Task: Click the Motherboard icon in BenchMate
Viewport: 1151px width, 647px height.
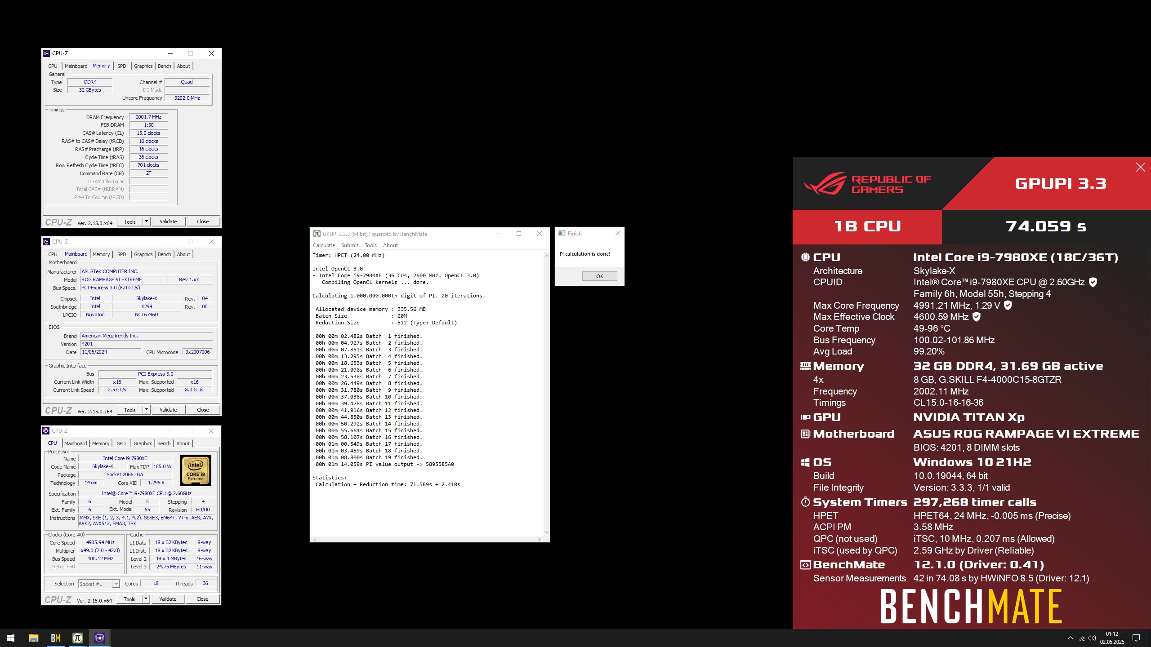Action: tap(805, 434)
